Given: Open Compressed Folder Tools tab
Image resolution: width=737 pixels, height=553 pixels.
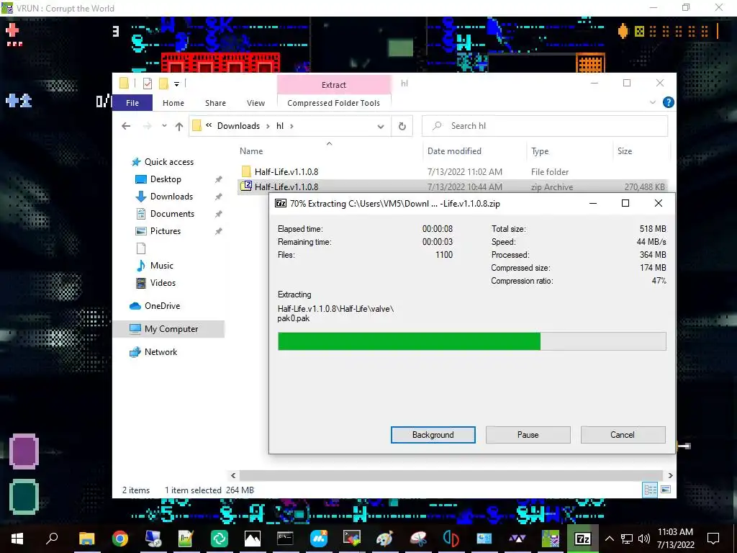Looking at the screenshot, I should 333,103.
